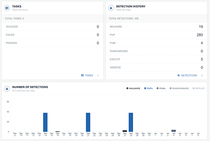Open the TASKS link

click(89, 75)
